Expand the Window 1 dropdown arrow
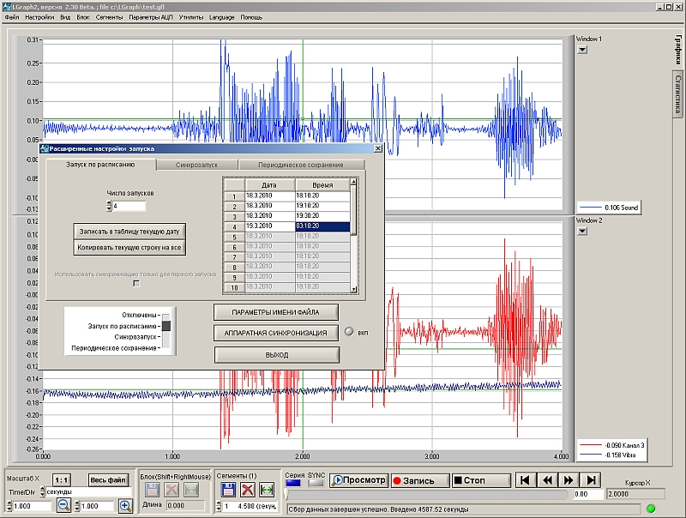 581,50
